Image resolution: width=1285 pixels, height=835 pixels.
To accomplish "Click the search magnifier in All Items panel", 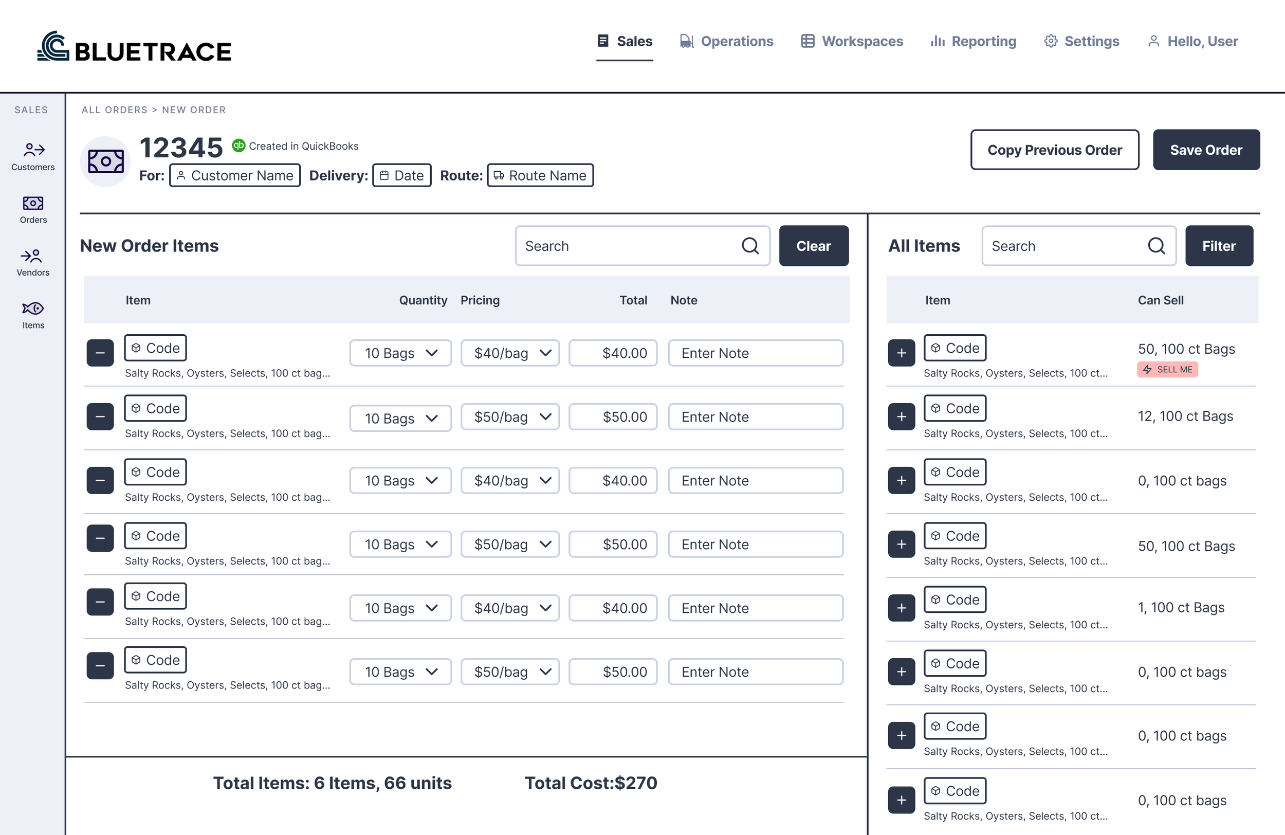I will point(1156,246).
